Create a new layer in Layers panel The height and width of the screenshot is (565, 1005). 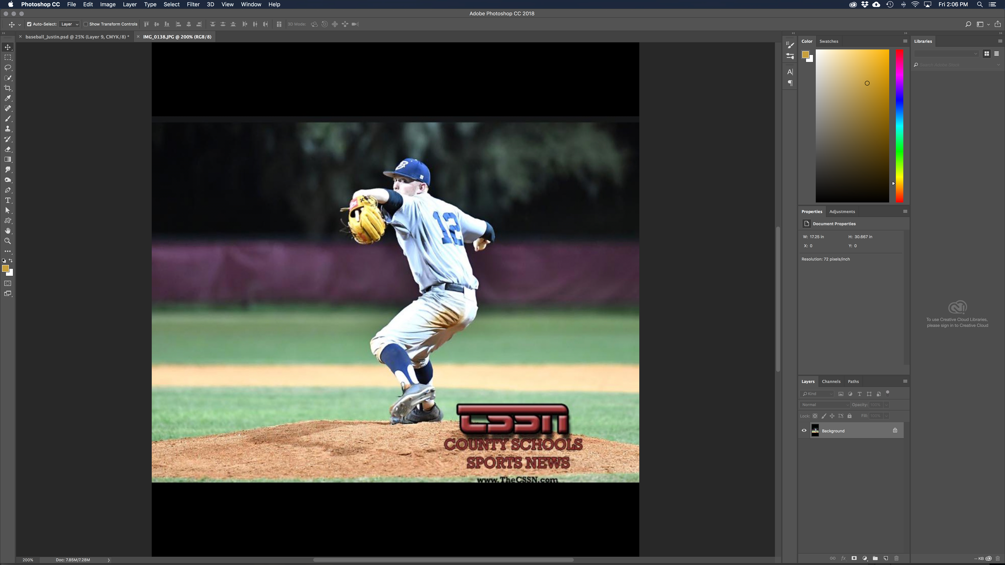886,558
